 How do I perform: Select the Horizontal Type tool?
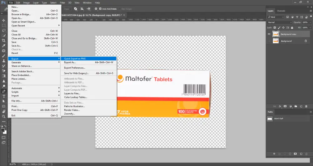coord(3,96)
